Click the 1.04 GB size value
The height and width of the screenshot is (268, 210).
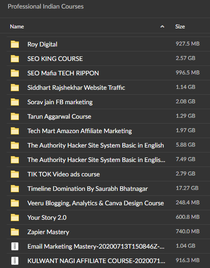point(185,246)
